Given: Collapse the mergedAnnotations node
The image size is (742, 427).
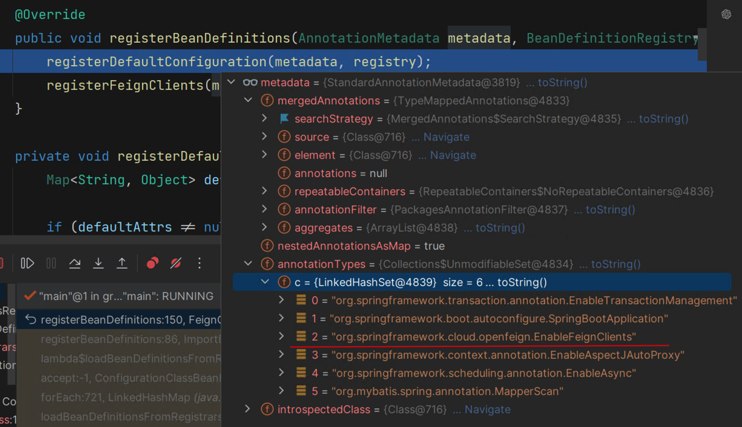Looking at the screenshot, I should [x=248, y=100].
